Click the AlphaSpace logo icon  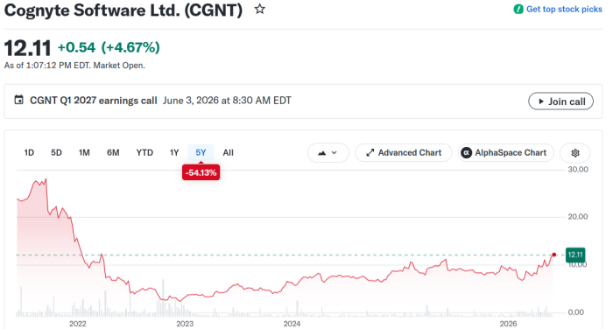pos(467,153)
